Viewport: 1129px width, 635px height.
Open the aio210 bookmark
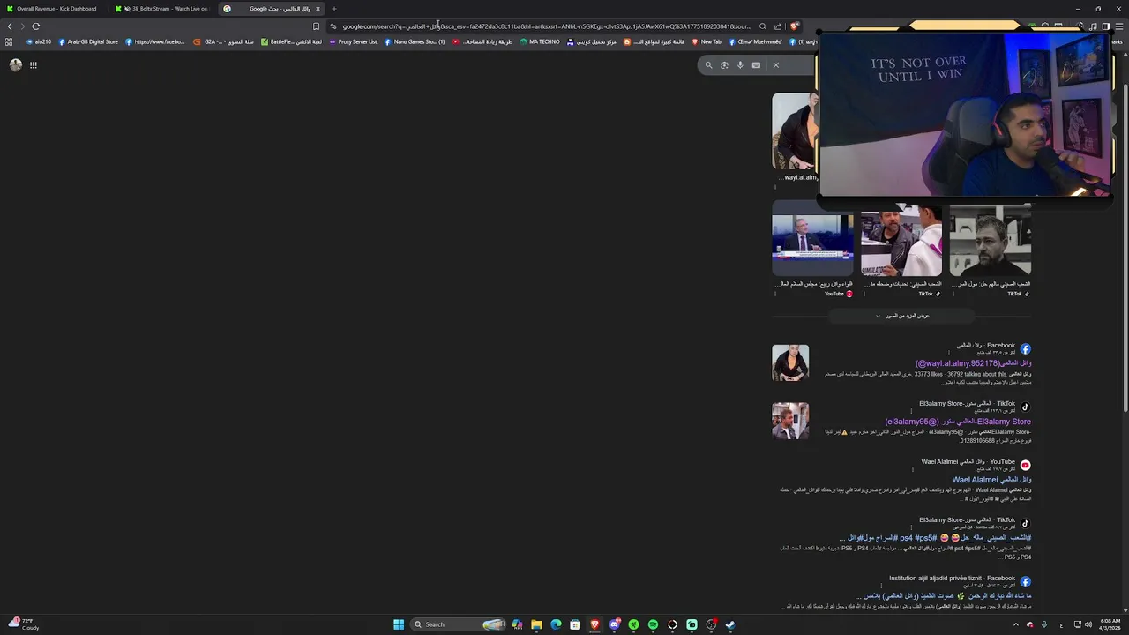pyautogui.click(x=39, y=41)
